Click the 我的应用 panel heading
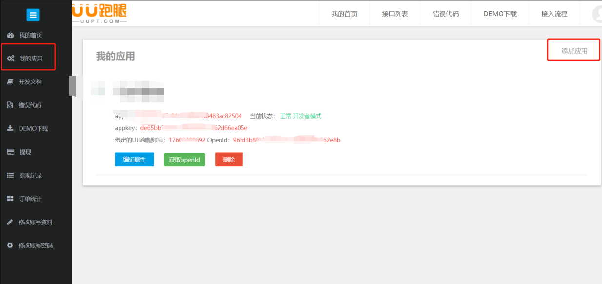Screen dimensions: 602x284 115,56
